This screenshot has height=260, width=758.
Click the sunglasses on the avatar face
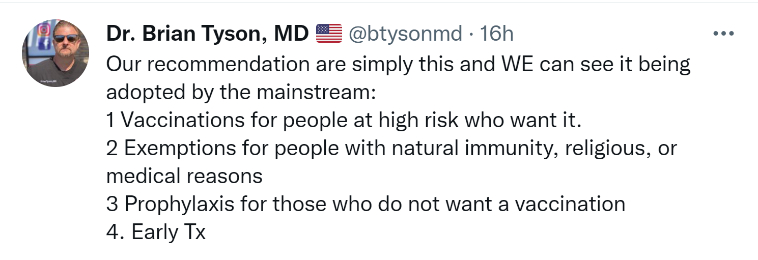coord(65,38)
